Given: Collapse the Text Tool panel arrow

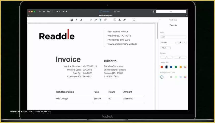Looking at the screenshot, I should (160, 20).
